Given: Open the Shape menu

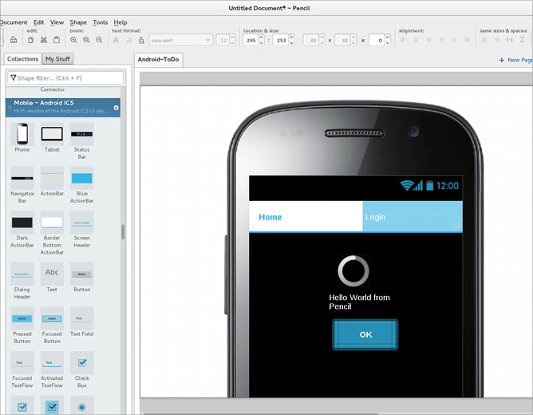Looking at the screenshot, I should pos(78,22).
